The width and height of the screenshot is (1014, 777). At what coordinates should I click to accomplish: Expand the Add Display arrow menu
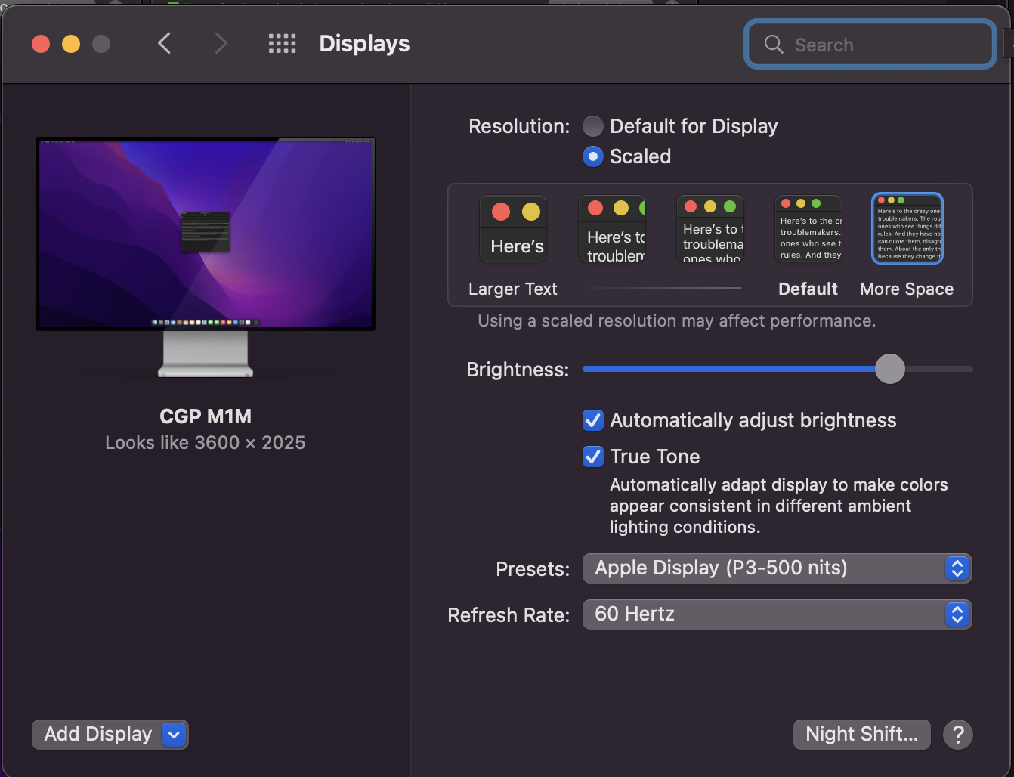click(x=174, y=735)
